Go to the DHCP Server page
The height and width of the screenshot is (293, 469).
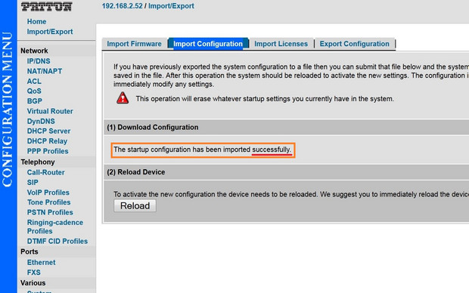pyautogui.click(x=48, y=131)
